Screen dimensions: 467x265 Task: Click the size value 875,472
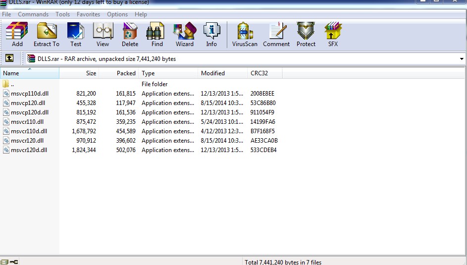click(x=86, y=122)
